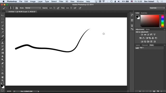
Task: Reset default foreground and background colors
Action: (1, 83)
